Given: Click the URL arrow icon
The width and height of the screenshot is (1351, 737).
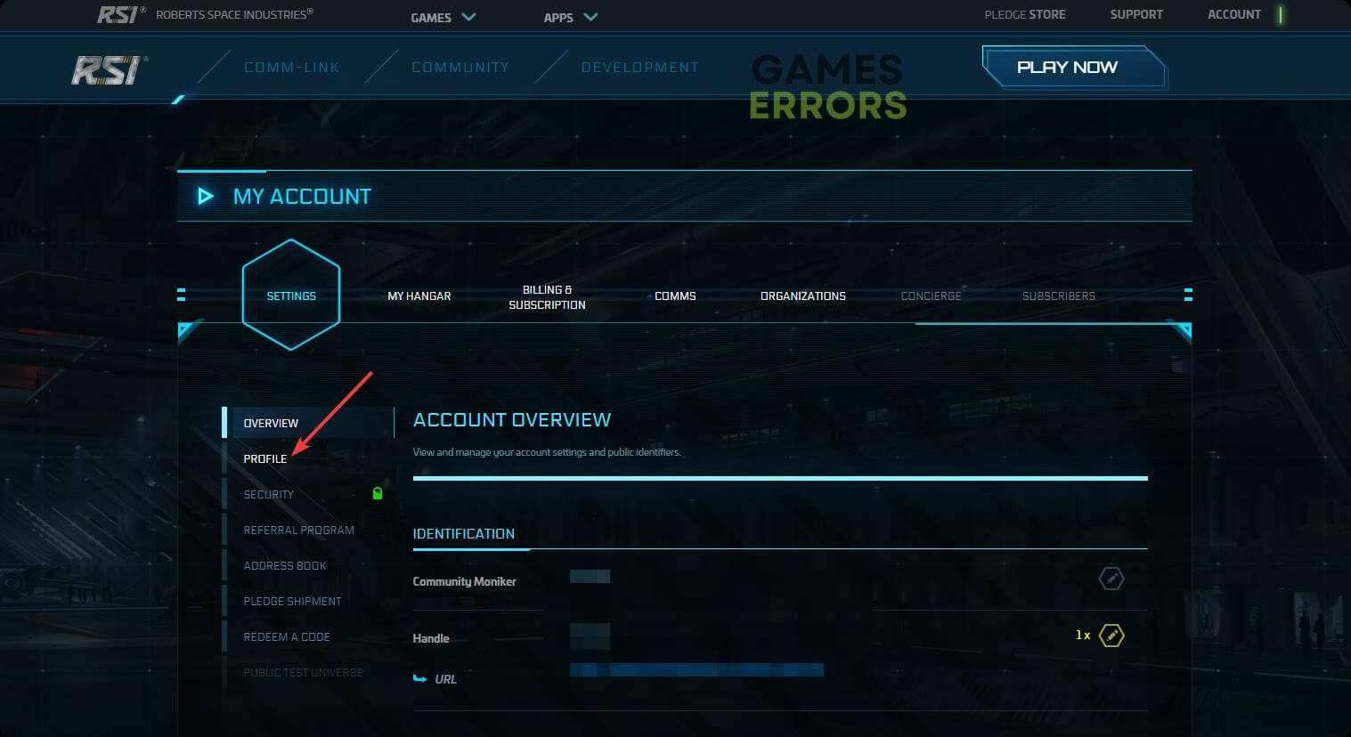Looking at the screenshot, I should (420, 679).
